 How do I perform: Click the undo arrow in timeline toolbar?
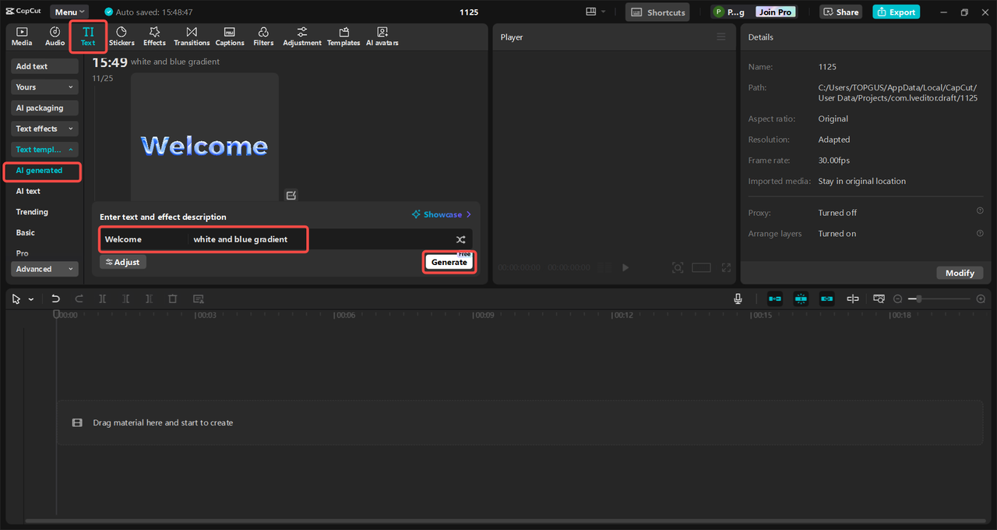pos(55,299)
